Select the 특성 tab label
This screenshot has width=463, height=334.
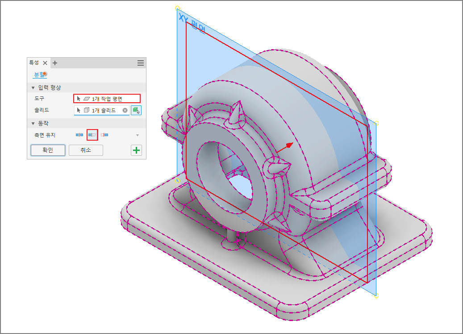pyautogui.click(x=34, y=63)
